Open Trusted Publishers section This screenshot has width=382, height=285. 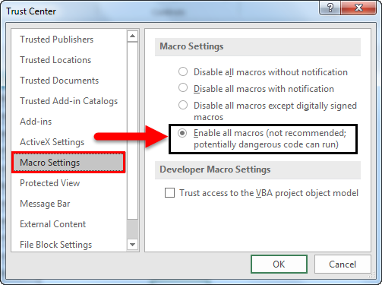[57, 40]
